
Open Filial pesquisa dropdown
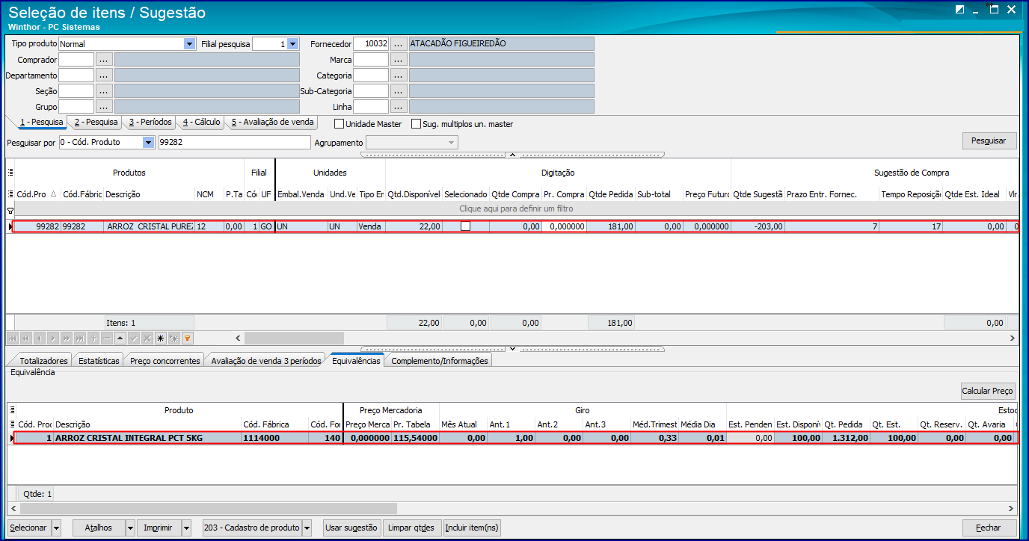point(292,44)
